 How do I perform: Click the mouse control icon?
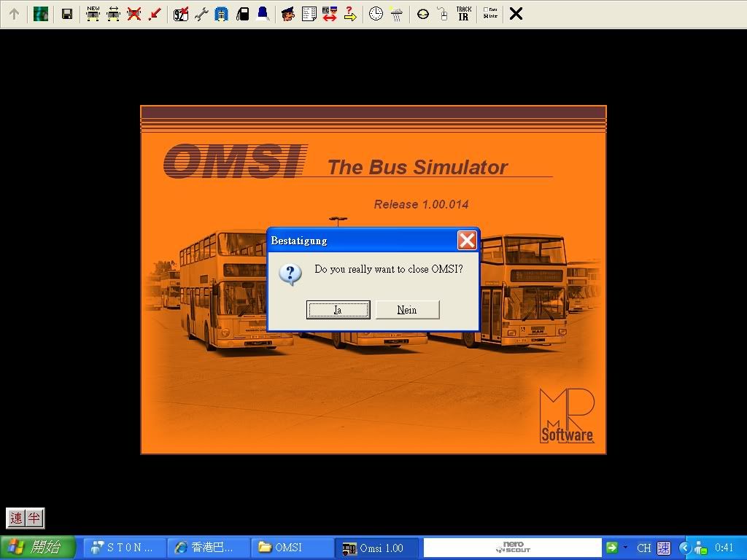point(443,15)
